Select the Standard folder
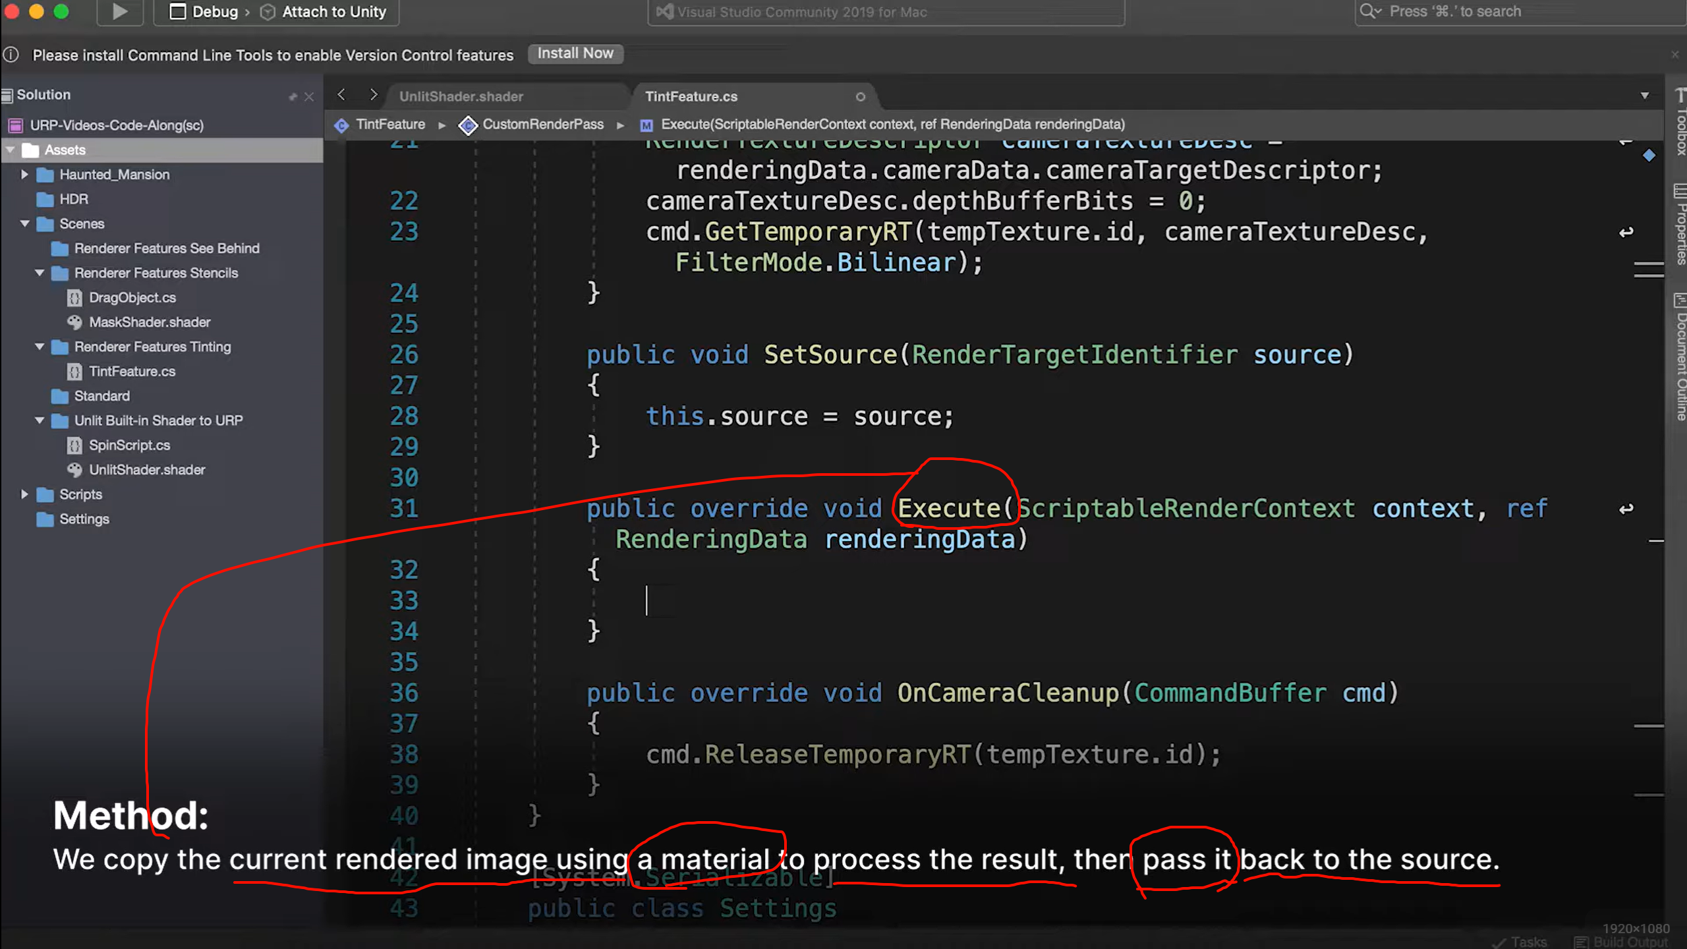This screenshot has width=1687, height=949. click(x=102, y=396)
